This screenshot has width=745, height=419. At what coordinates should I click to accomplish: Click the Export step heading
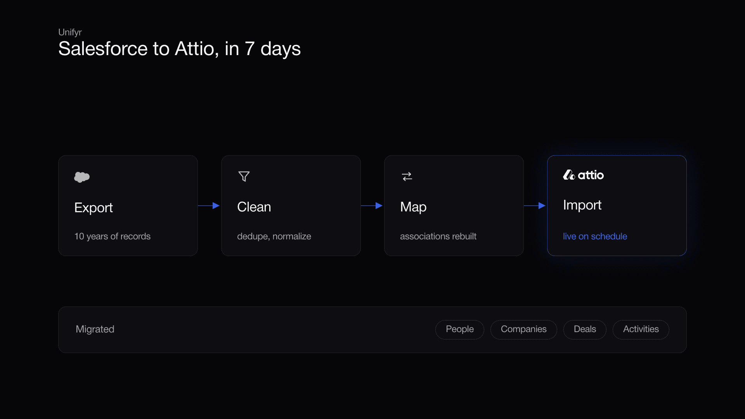coord(94,208)
